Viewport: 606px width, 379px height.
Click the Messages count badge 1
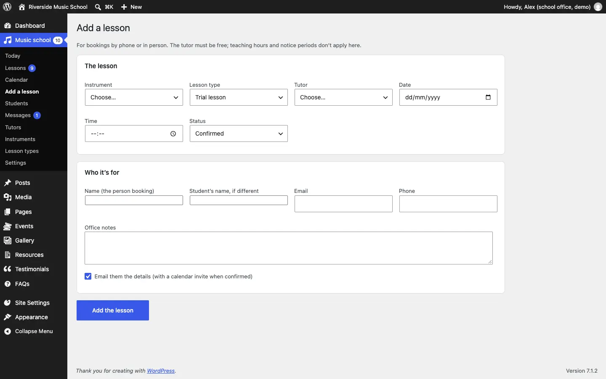pyautogui.click(x=37, y=115)
